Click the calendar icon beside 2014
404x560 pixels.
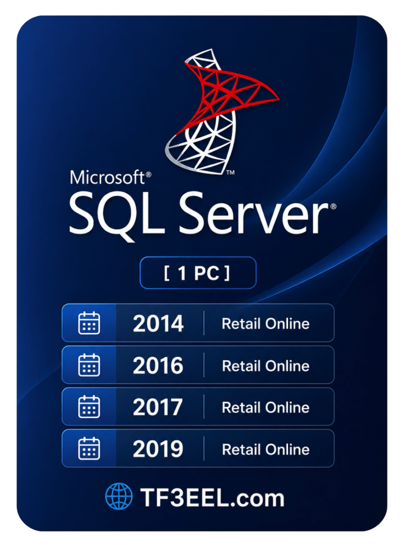click(x=89, y=323)
